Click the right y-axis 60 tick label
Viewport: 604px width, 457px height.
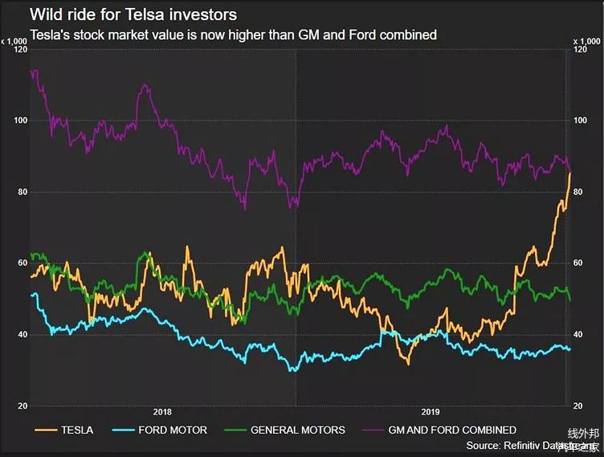(580, 263)
